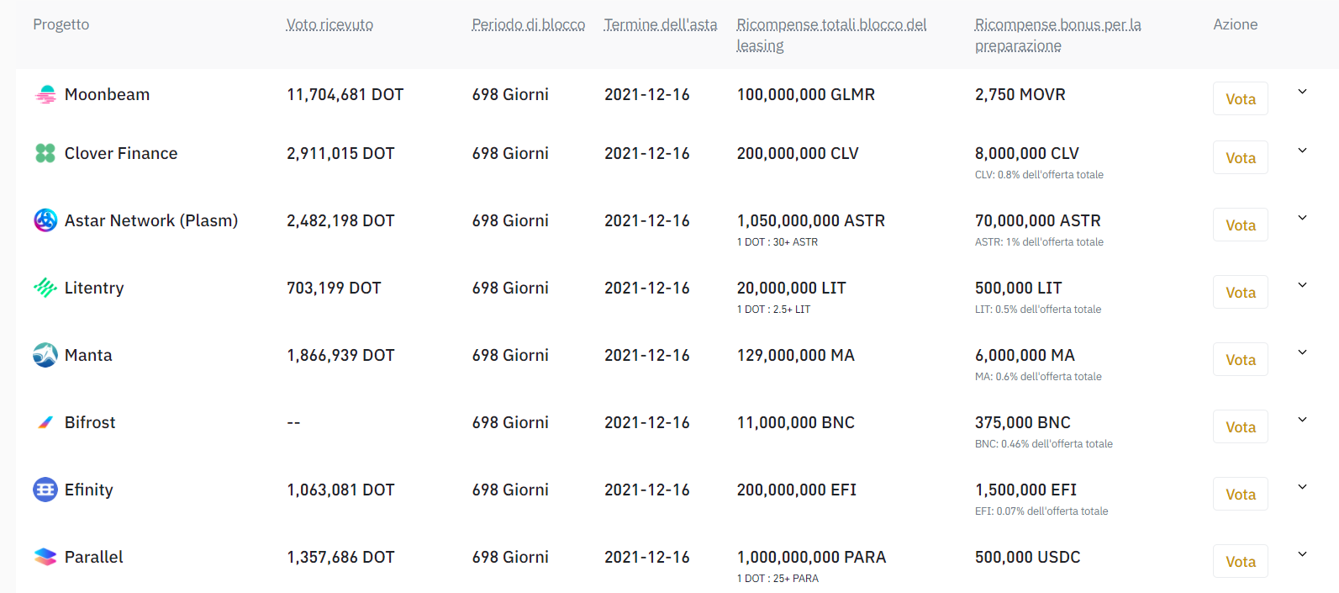This screenshot has height=593, width=1339.
Task: Click the Litentry green logo icon
Action: tap(45, 288)
